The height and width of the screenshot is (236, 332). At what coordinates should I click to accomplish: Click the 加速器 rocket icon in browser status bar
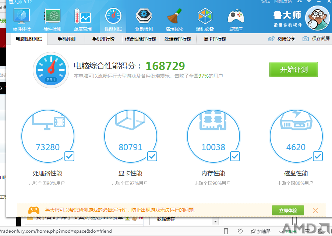coord(253,231)
